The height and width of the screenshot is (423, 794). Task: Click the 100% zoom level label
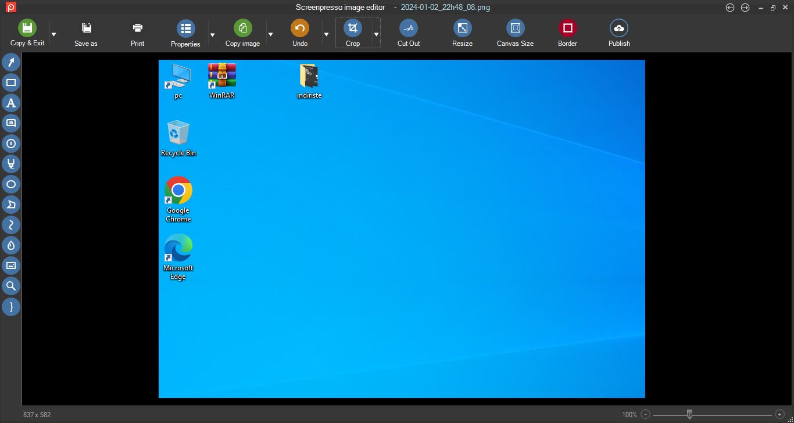[x=629, y=415]
